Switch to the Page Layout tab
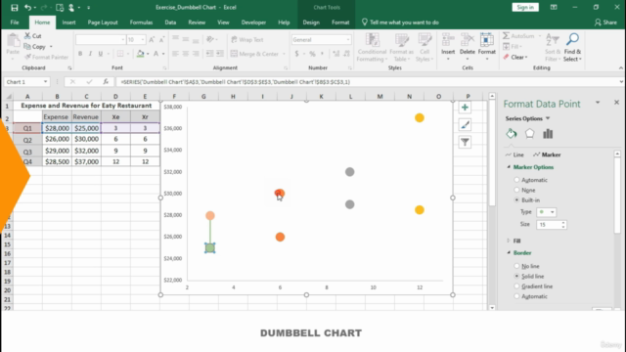 (x=103, y=22)
